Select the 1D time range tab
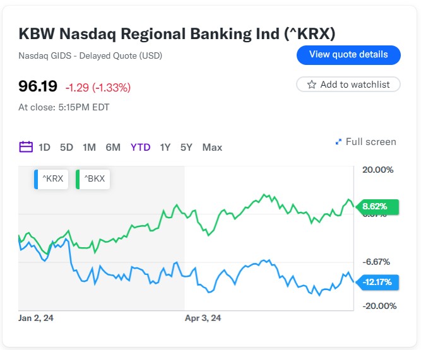Image resolution: width=421 pixels, height=350 pixels. pos(44,147)
